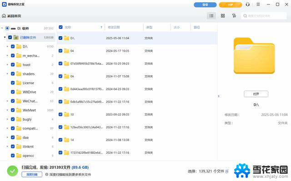Screen dimensions: 291x181
Task: Click the folder icon of row 04
Action: [66, 51]
